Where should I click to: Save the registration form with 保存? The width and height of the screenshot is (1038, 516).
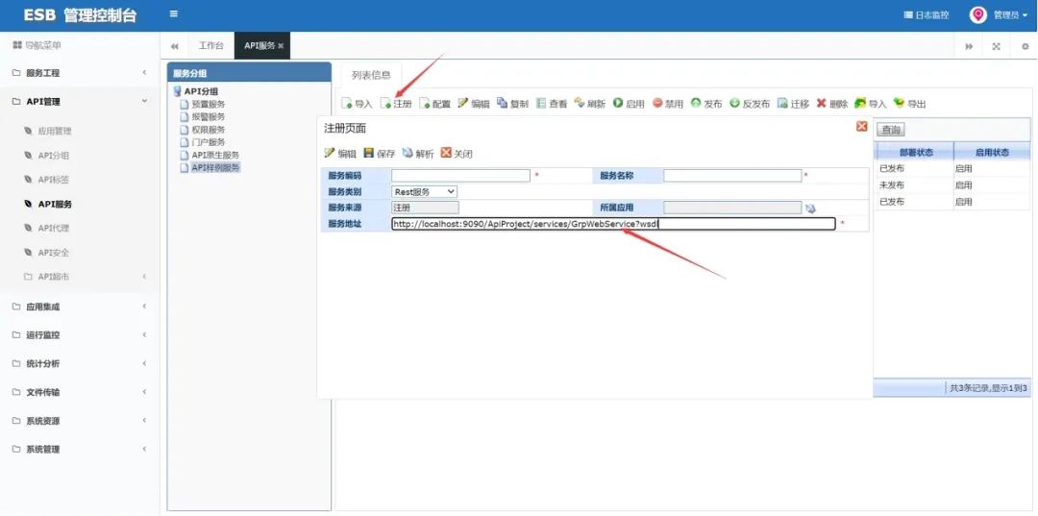(380, 154)
